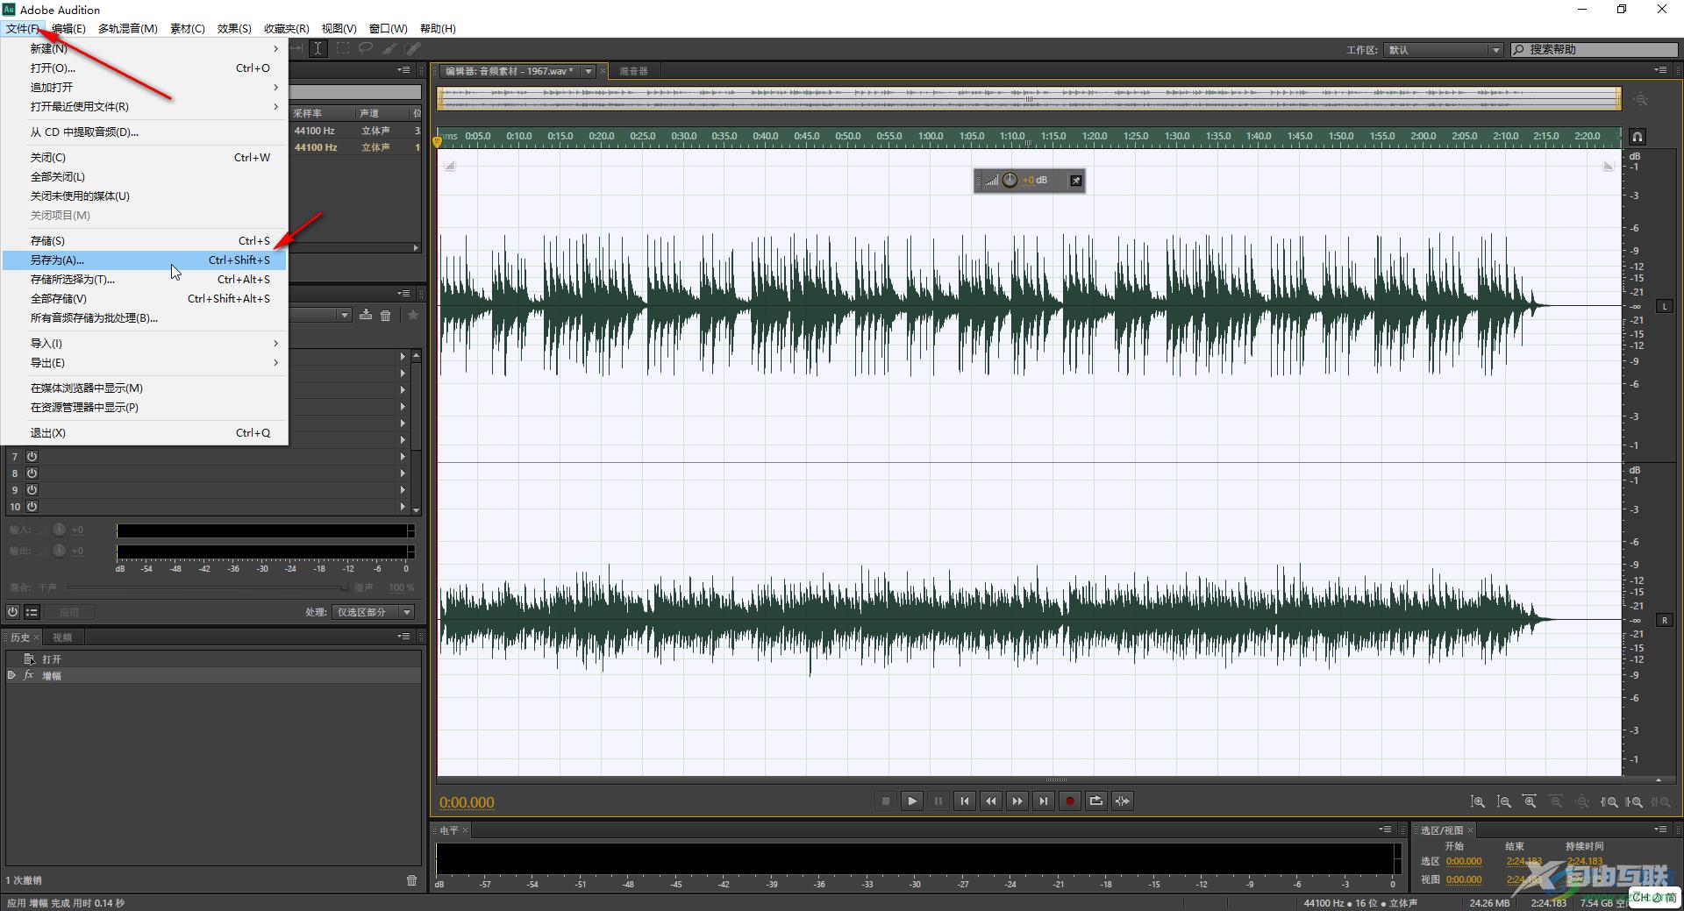Expand 打开最近使用文件(R) submenu
The width and height of the screenshot is (1684, 911).
point(145,106)
